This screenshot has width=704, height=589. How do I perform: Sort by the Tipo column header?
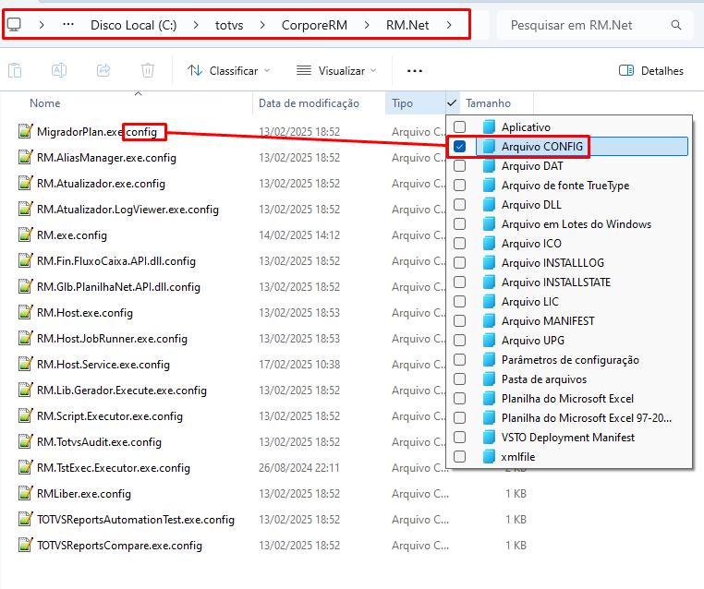[416, 103]
